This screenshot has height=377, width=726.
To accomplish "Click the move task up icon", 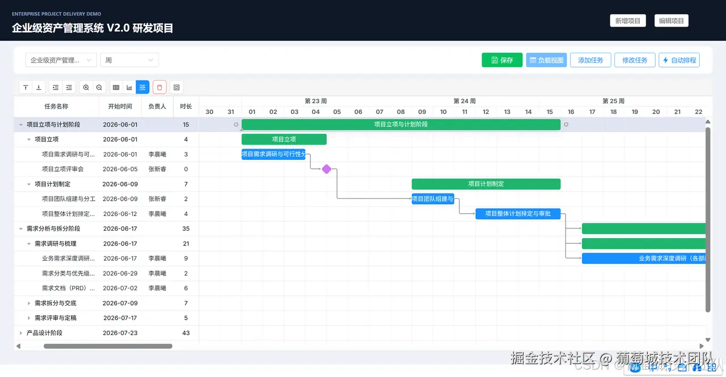I will click(x=26, y=87).
